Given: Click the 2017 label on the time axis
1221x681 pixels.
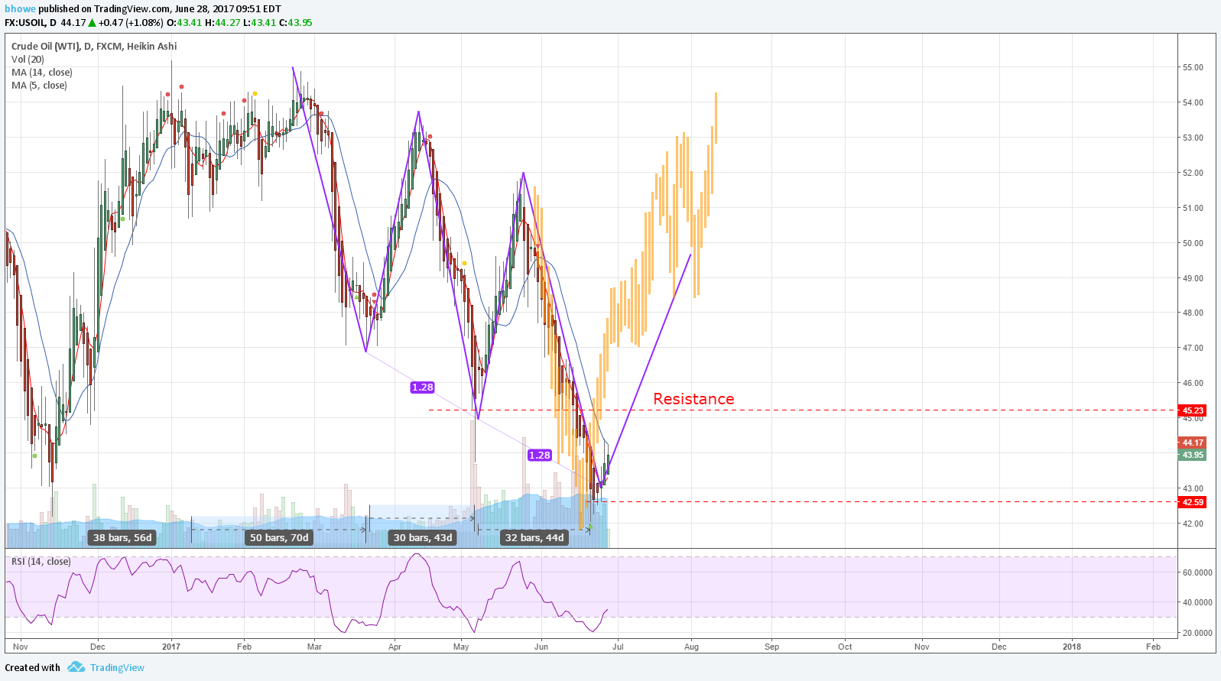Looking at the screenshot, I should [x=171, y=647].
